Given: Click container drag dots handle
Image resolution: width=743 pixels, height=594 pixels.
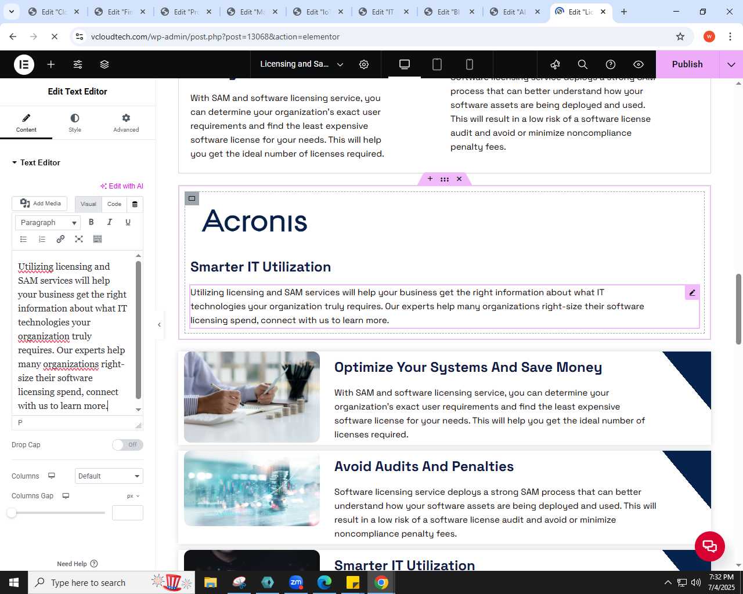Looking at the screenshot, I should point(445,179).
